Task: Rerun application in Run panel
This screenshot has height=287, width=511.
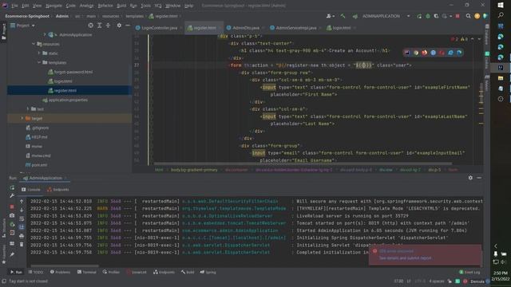Action: (12, 188)
